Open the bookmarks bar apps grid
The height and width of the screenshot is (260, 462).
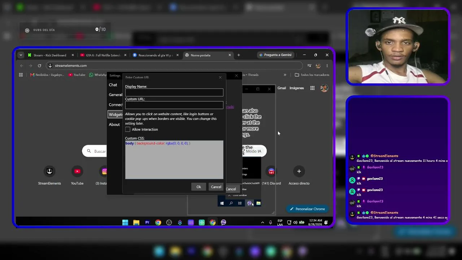(21, 75)
